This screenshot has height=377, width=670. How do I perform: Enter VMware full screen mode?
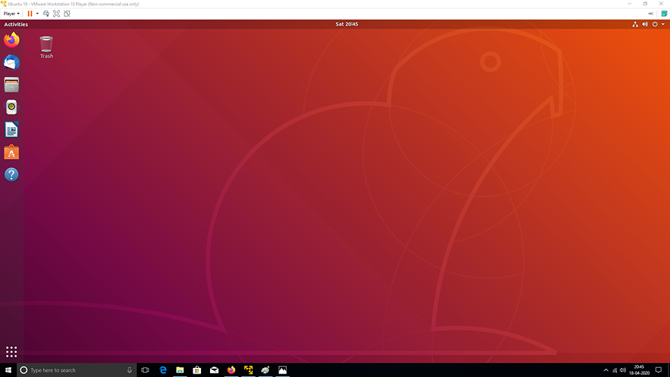click(x=57, y=14)
